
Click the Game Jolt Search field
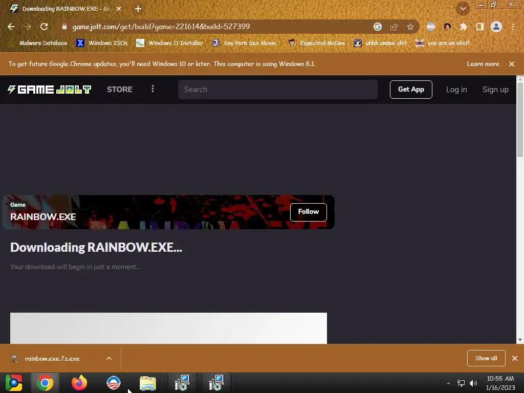pyautogui.click(x=278, y=89)
